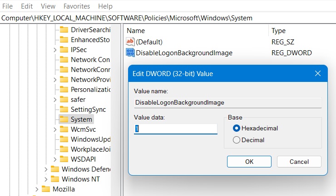The width and height of the screenshot is (336, 196).
Task: Select the System key label
Action: coord(81,119)
